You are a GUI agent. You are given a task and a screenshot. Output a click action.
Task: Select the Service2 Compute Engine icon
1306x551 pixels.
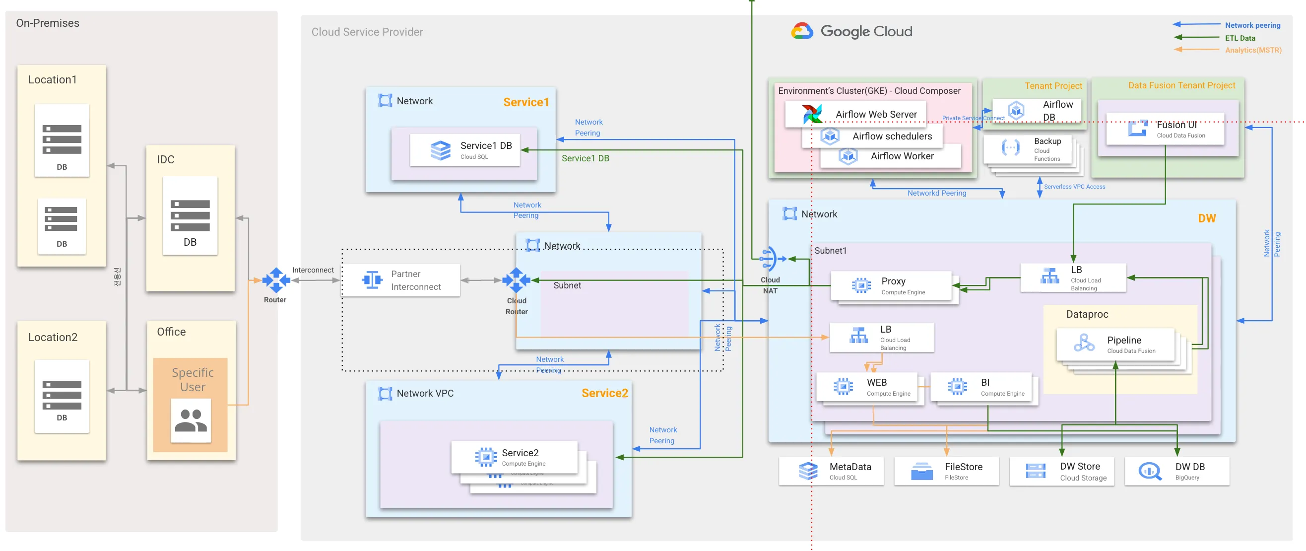(486, 457)
